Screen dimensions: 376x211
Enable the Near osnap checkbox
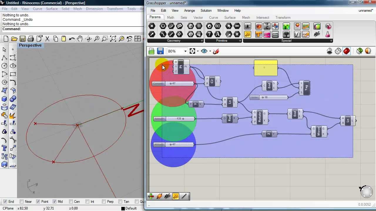click(21, 202)
